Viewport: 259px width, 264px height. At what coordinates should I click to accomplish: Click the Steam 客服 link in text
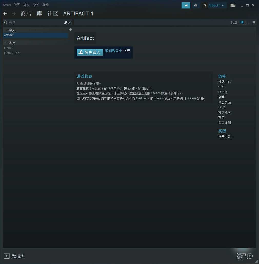point(195,98)
